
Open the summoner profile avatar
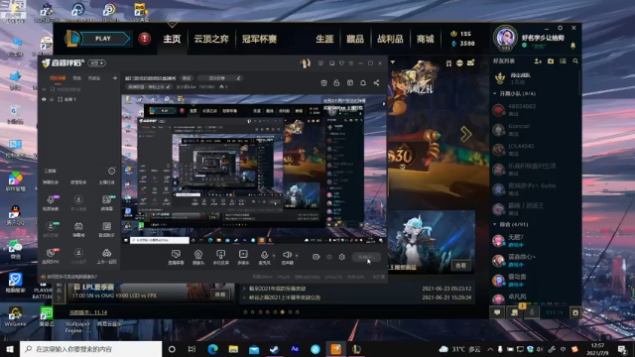pyautogui.click(x=505, y=38)
